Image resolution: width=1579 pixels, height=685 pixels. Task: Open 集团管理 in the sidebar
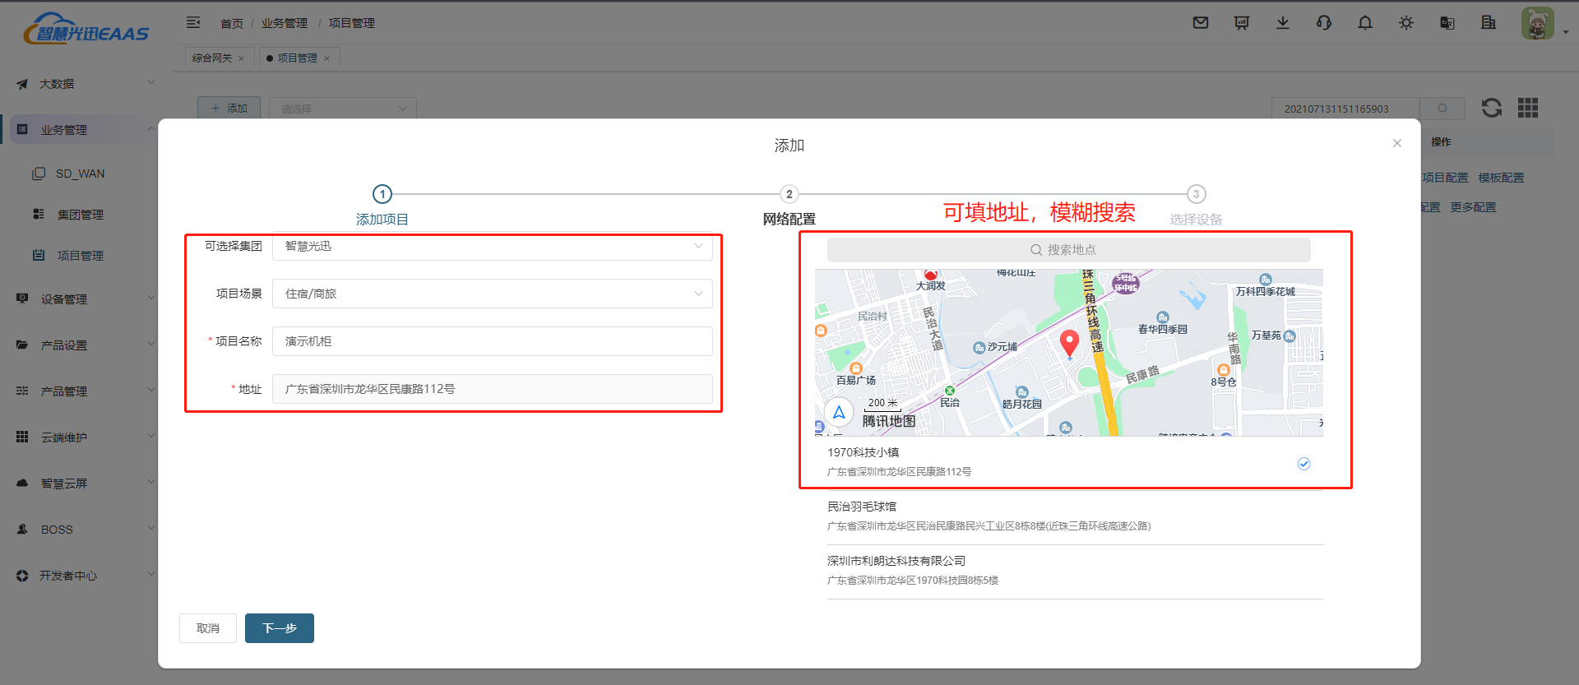point(80,215)
